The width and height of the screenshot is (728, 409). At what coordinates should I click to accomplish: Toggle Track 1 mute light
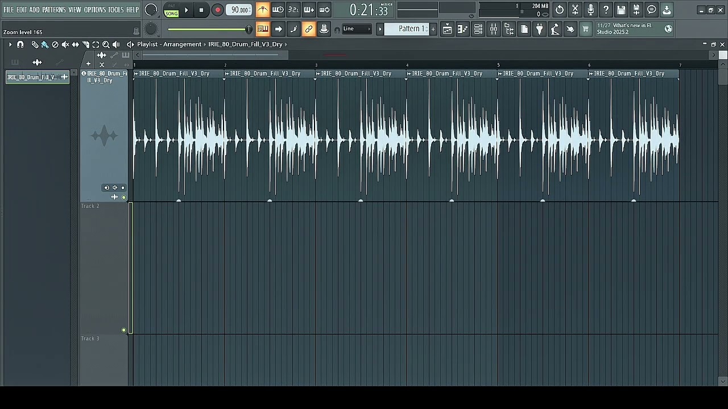(x=123, y=197)
